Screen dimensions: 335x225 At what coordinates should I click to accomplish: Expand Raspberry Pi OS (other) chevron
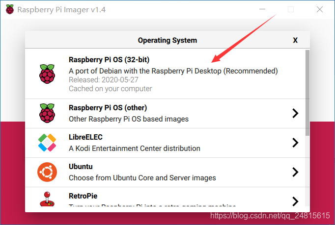295,113
